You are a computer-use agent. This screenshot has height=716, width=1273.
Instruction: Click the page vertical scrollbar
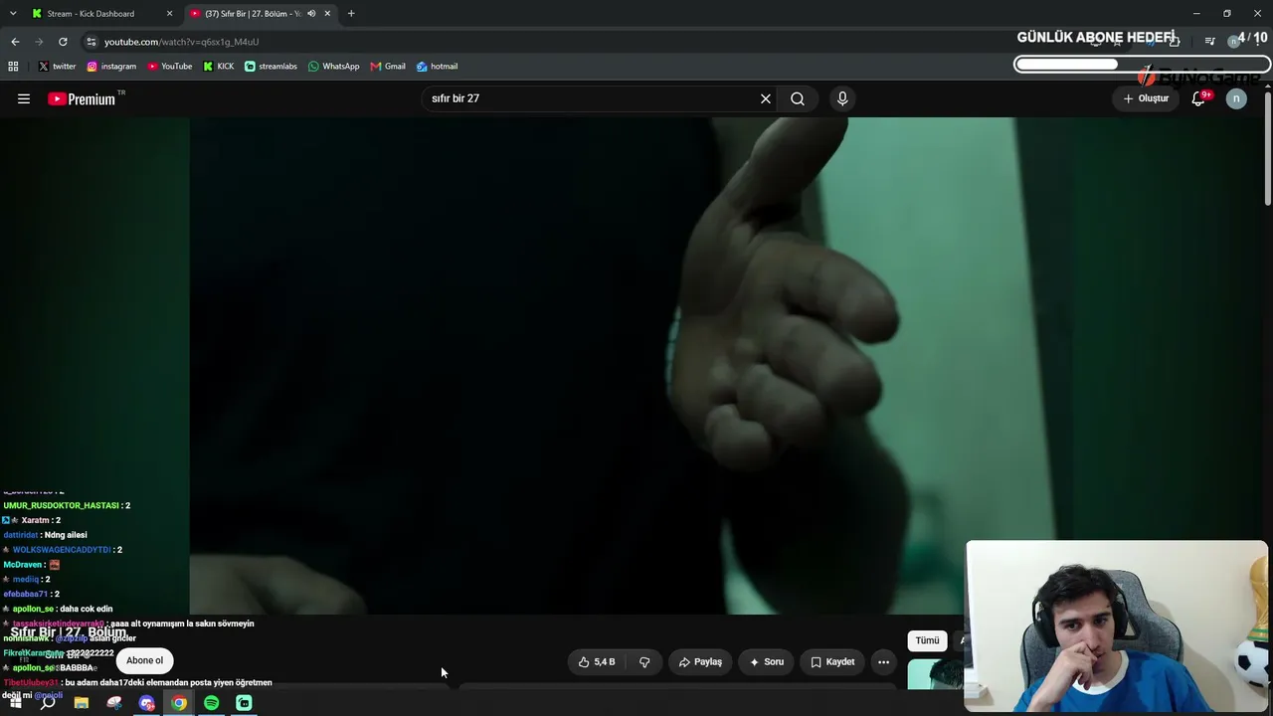click(x=1268, y=149)
